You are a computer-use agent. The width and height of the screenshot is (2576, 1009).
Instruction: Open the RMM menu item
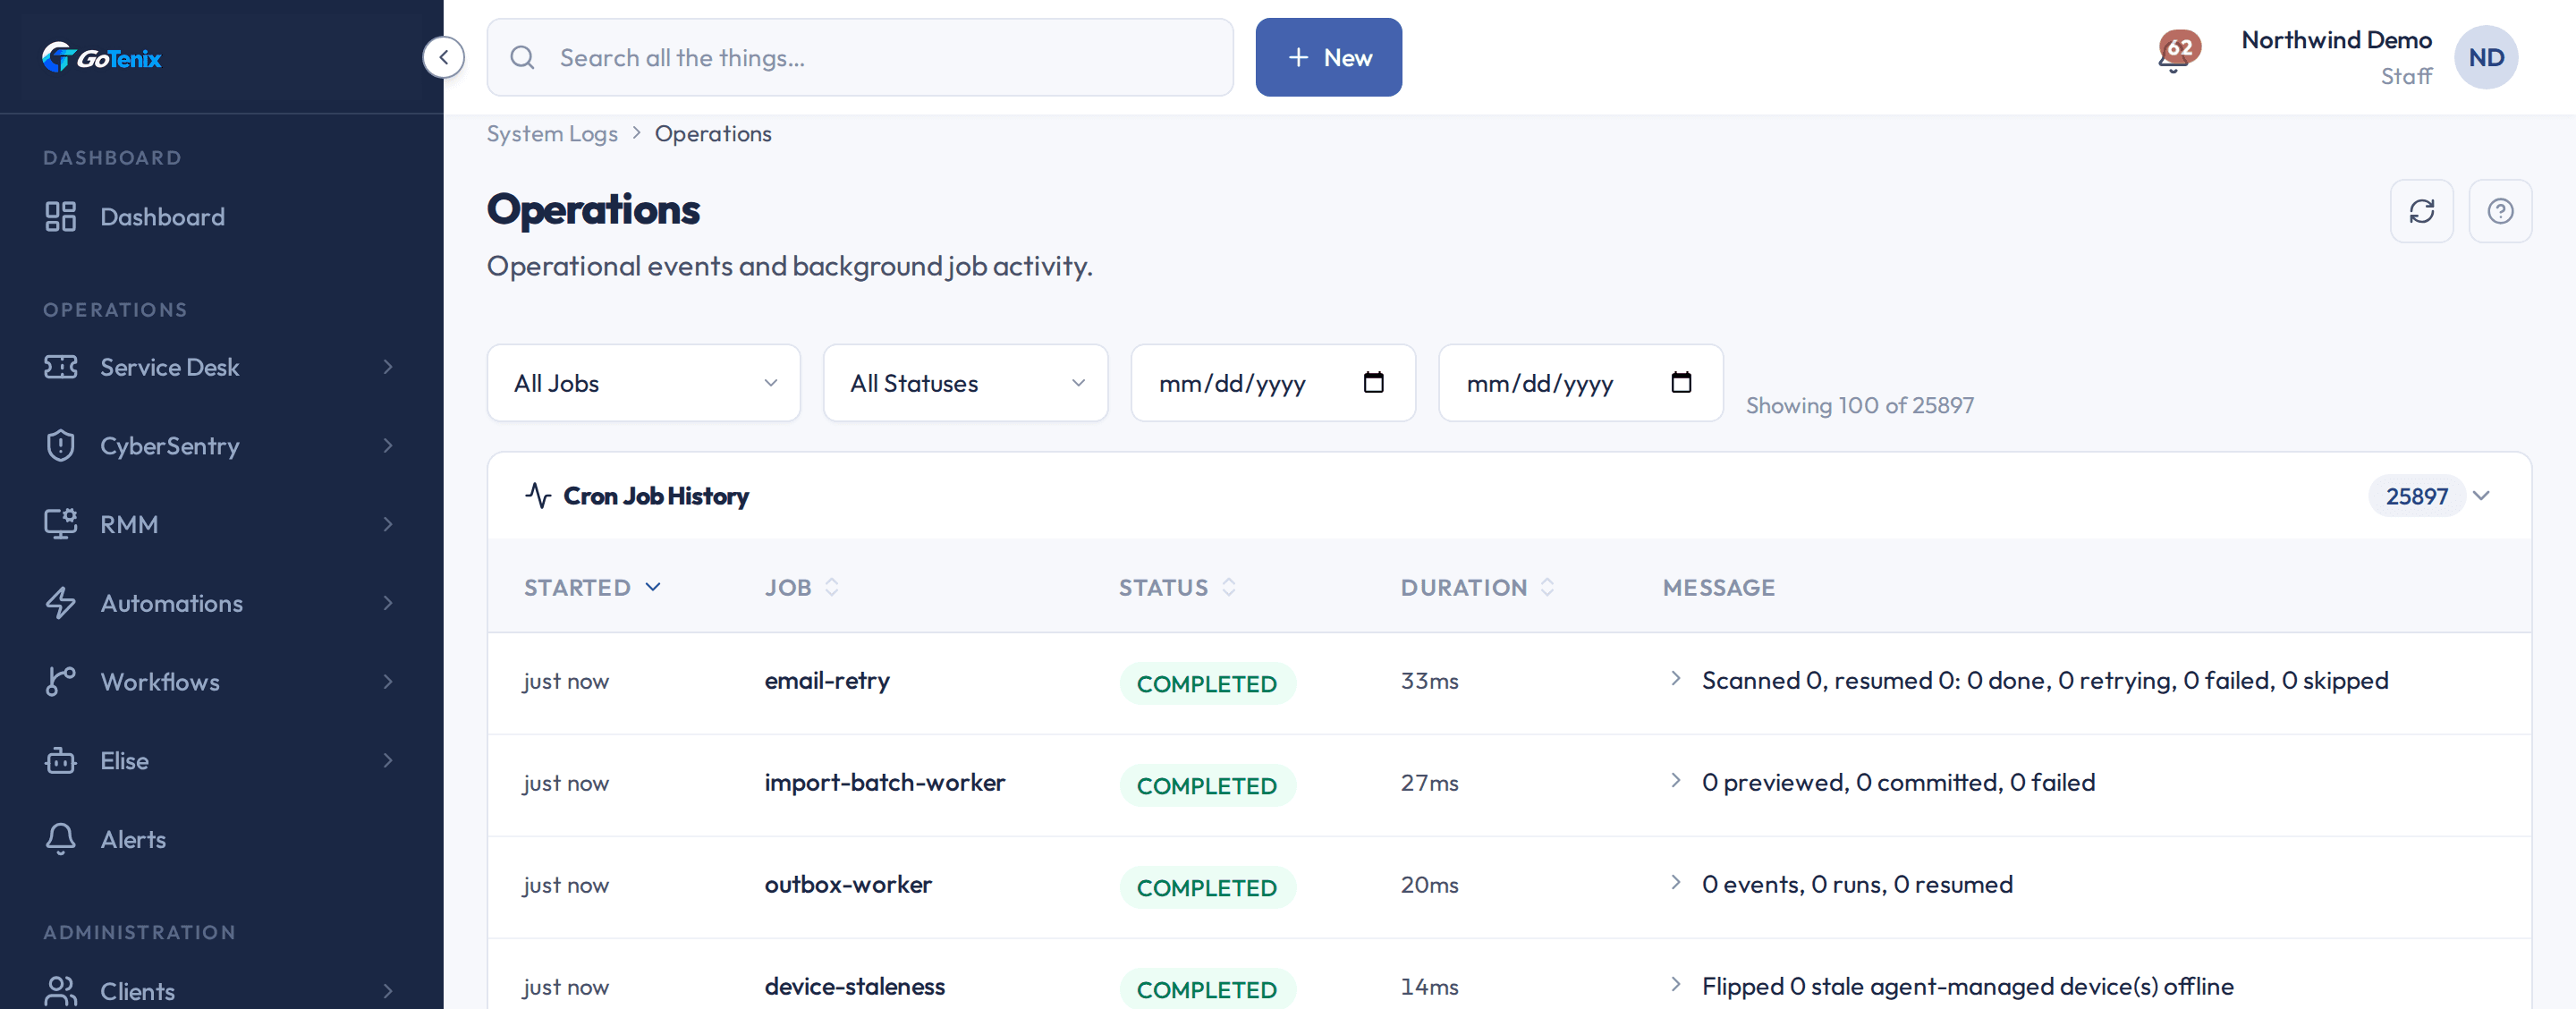221,524
